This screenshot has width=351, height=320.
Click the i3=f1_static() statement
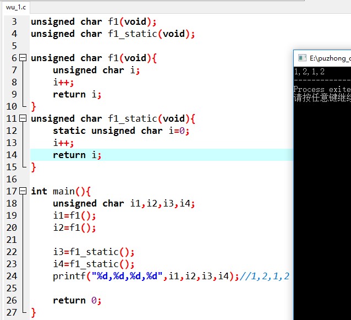click(x=94, y=252)
